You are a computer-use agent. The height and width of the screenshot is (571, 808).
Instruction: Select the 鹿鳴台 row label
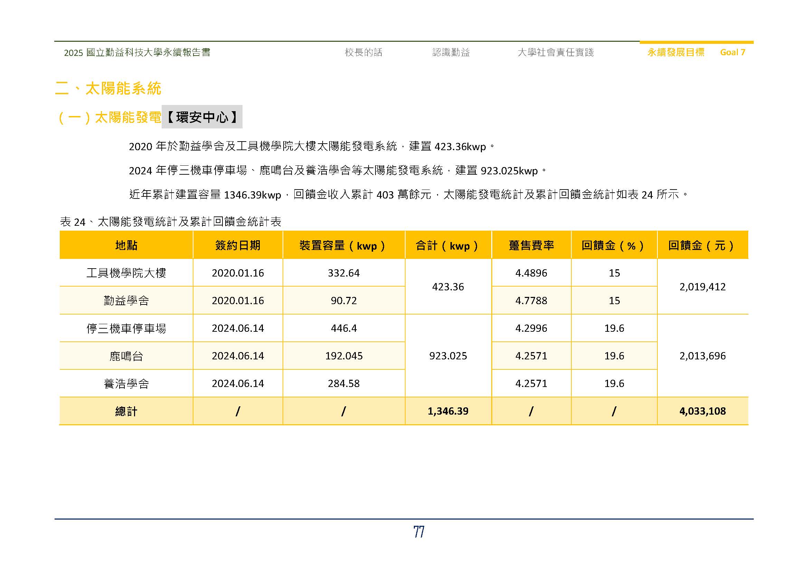pyautogui.click(x=126, y=356)
